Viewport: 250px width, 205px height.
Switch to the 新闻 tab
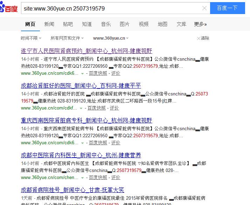[x=49, y=24]
